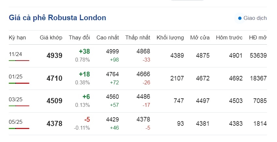Select the Giá khớp column header

(51, 37)
